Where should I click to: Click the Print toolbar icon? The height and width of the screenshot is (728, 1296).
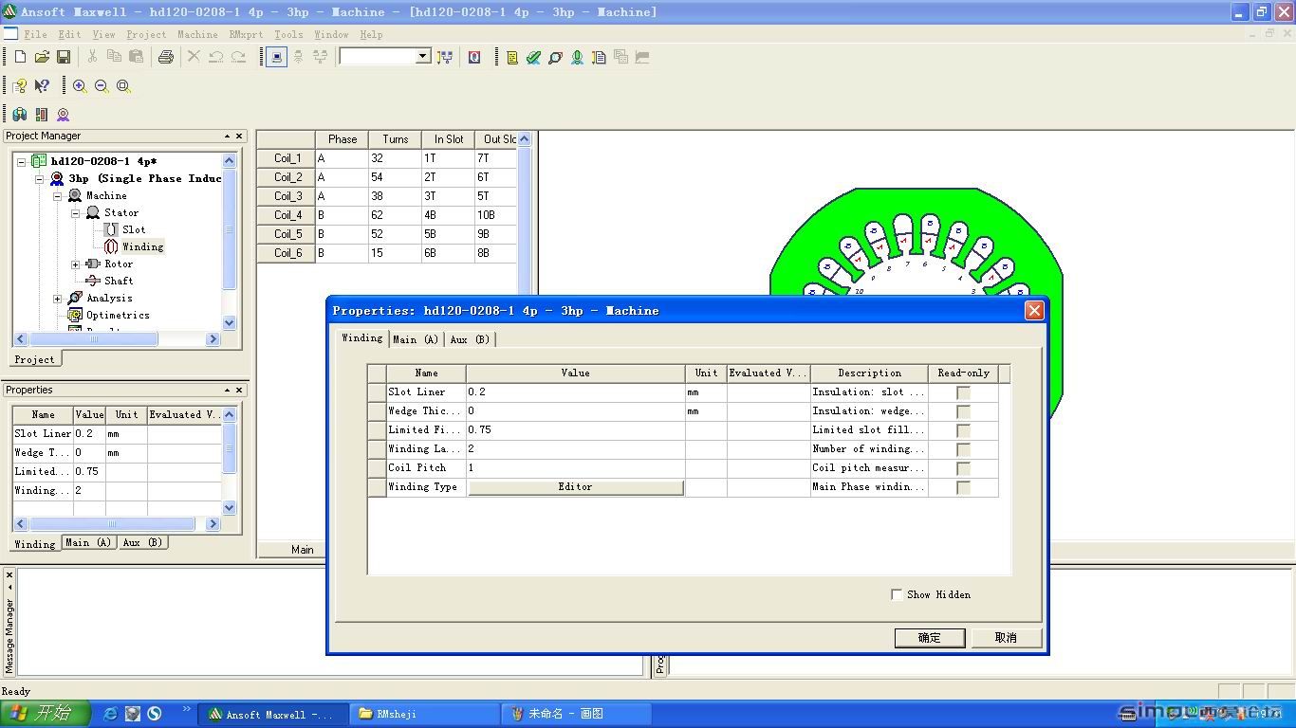tap(166, 57)
